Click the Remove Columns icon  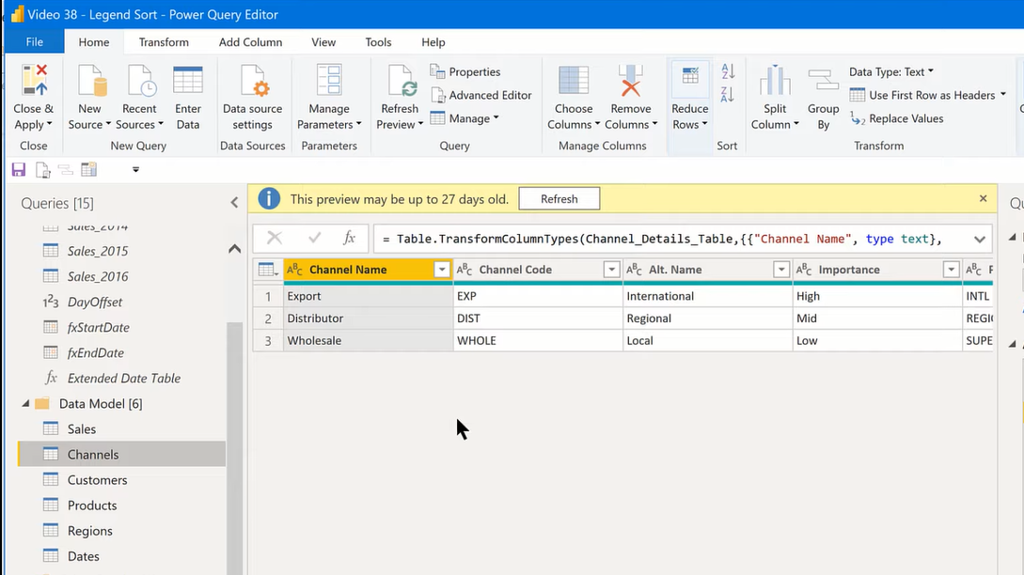pyautogui.click(x=630, y=80)
